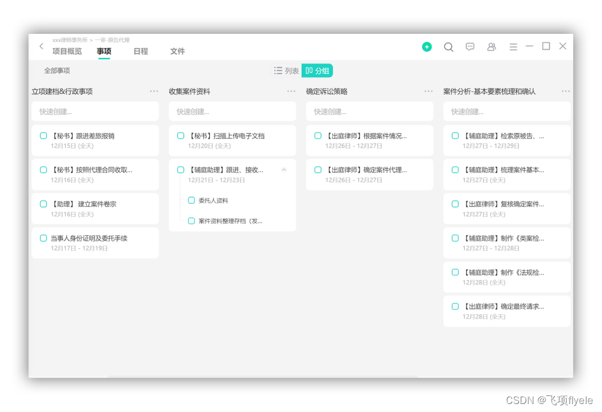Check off 【出庭律师】确定最终请求 task

pos(455,307)
